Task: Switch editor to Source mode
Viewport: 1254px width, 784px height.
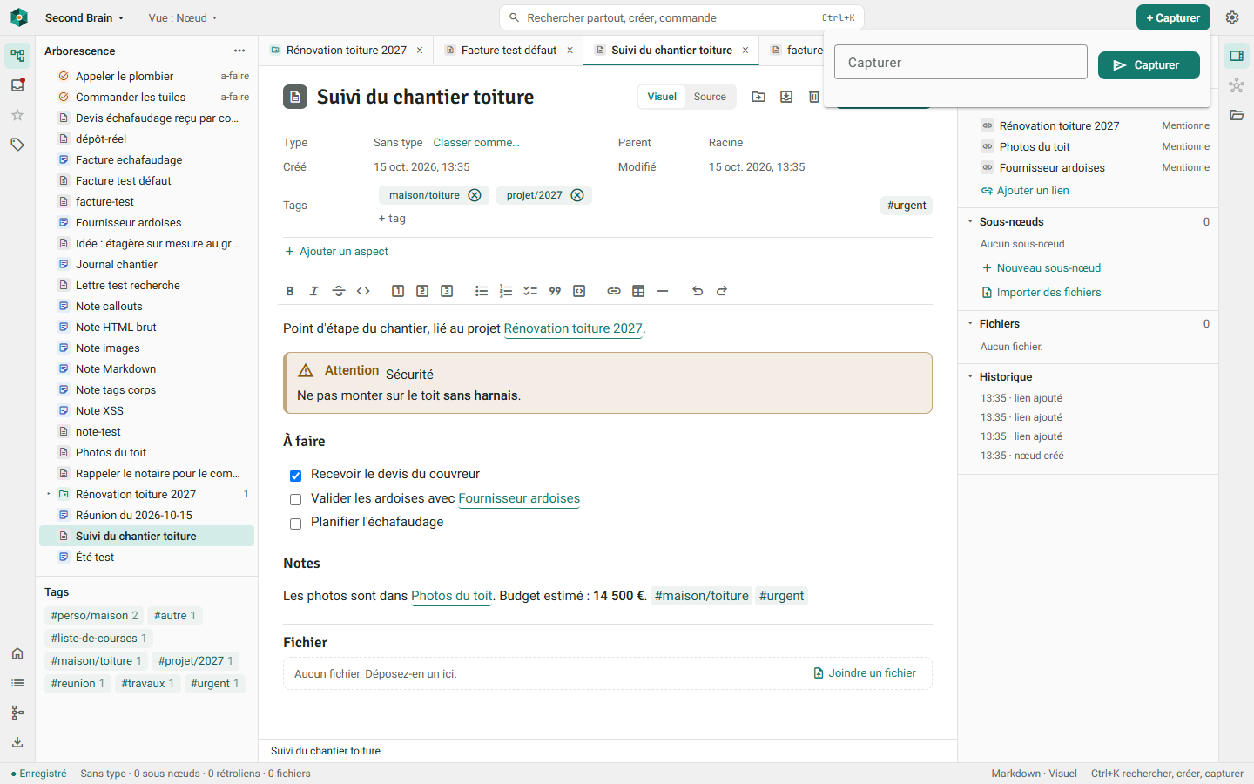Action: (710, 97)
